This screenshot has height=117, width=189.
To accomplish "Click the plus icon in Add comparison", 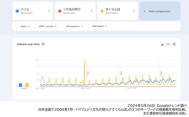I will pos(145,11).
